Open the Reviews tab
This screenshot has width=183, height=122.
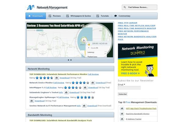[x=55, y=16]
